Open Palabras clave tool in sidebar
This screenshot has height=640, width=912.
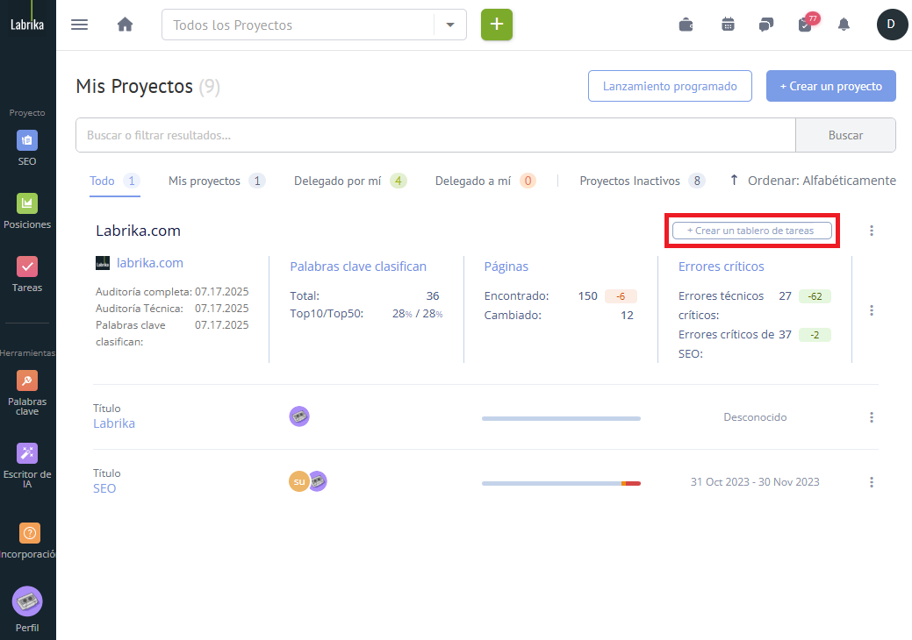26,393
